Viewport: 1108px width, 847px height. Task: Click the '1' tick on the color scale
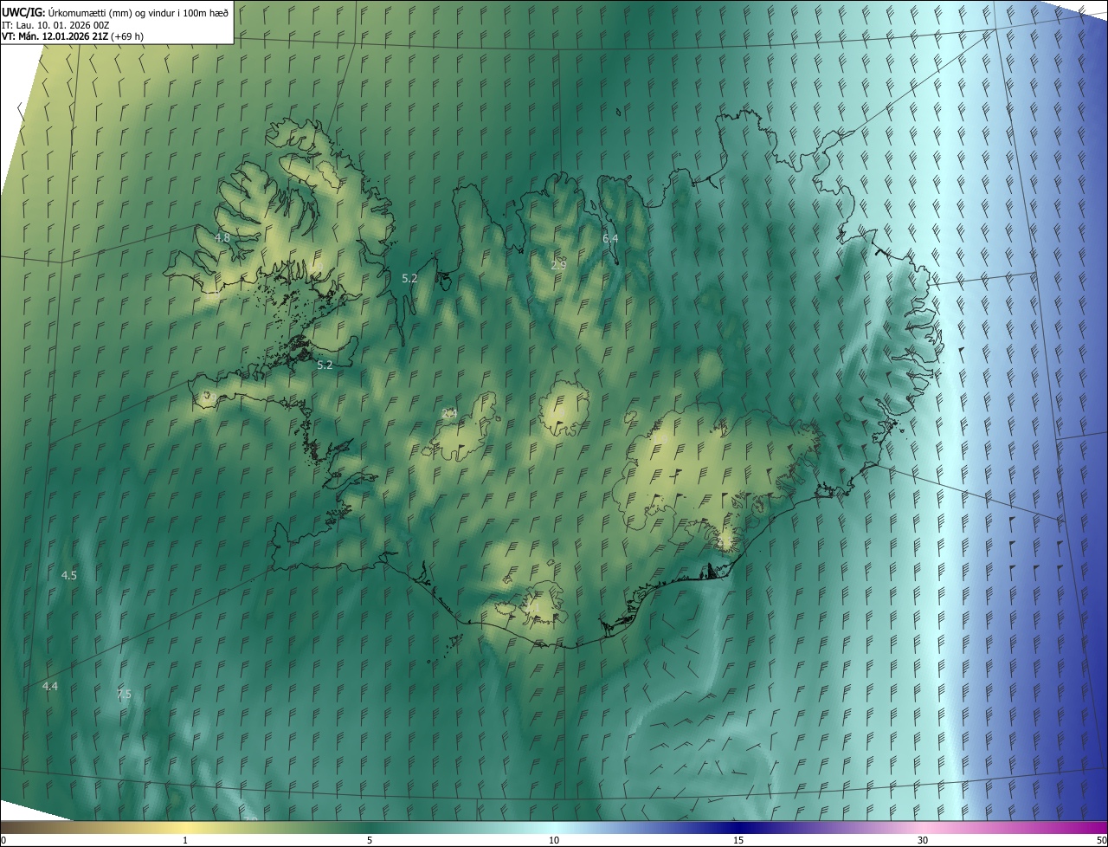[x=185, y=840]
